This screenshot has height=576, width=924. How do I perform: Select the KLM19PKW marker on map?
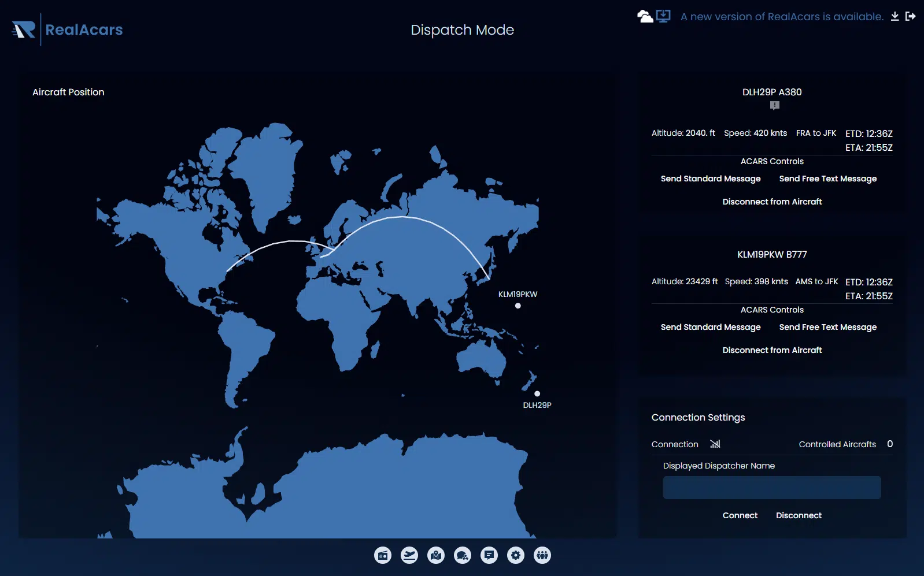pos(518,306)
